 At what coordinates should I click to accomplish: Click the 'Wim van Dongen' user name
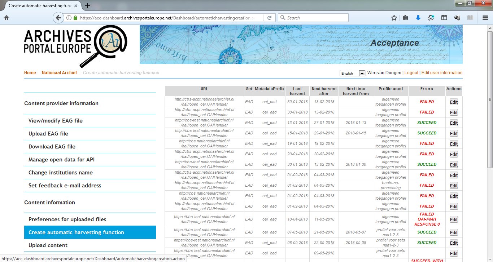(384, 73)
